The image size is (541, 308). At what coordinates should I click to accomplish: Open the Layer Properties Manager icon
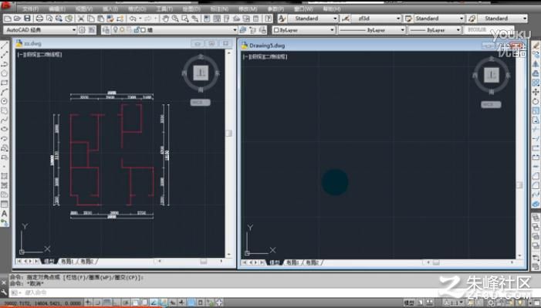106,30
